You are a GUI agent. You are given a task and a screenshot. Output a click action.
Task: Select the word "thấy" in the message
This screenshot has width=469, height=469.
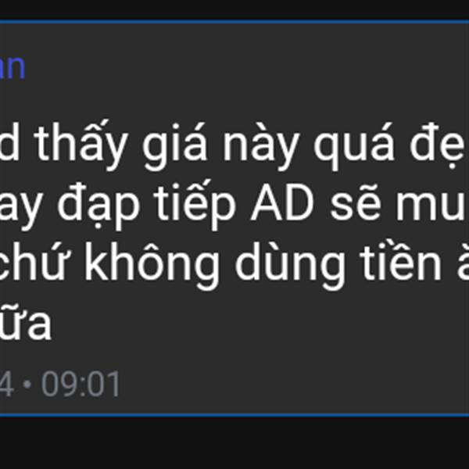click(81, 144)
